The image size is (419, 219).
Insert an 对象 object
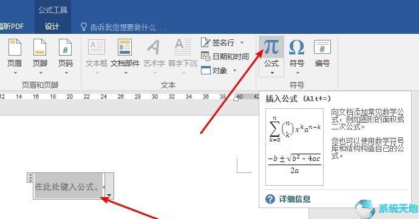click(x=214, y=71)
